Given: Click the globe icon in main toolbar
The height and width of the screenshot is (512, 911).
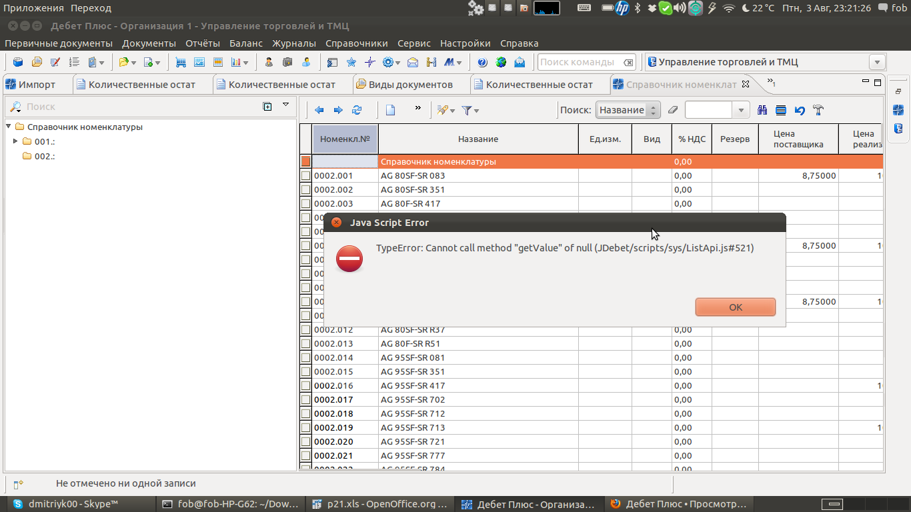Looking at the screenshot, I should pyautogui.click(x=501, y=62).
